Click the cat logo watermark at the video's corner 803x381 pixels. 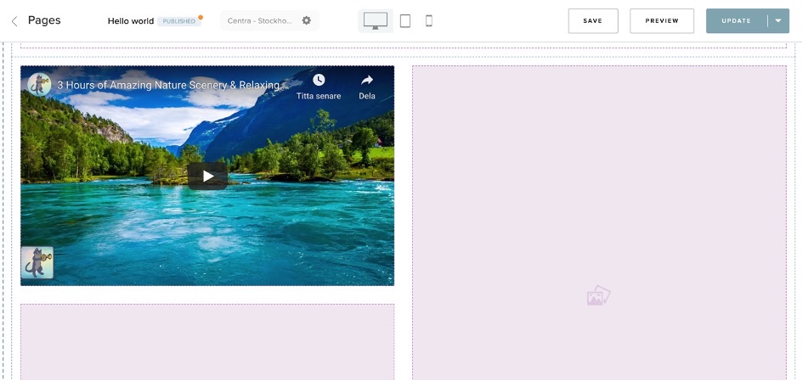pyautogui.click(x=37, y=263)
